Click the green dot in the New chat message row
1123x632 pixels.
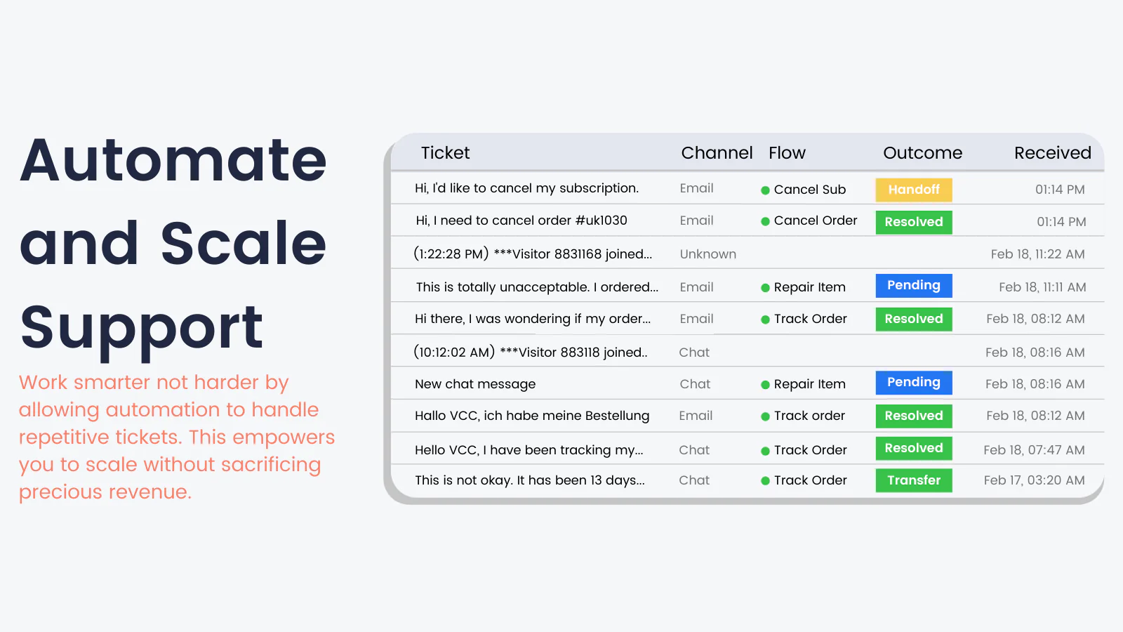click(765, 385)
